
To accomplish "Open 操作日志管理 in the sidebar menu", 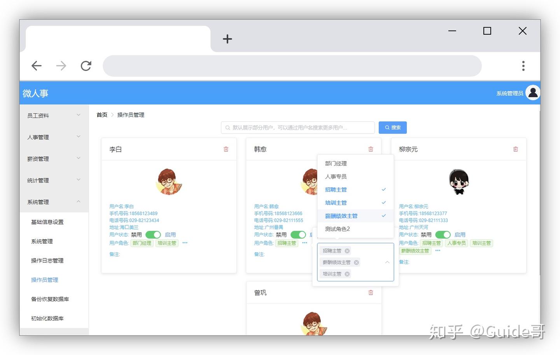I will click(47, 260).
